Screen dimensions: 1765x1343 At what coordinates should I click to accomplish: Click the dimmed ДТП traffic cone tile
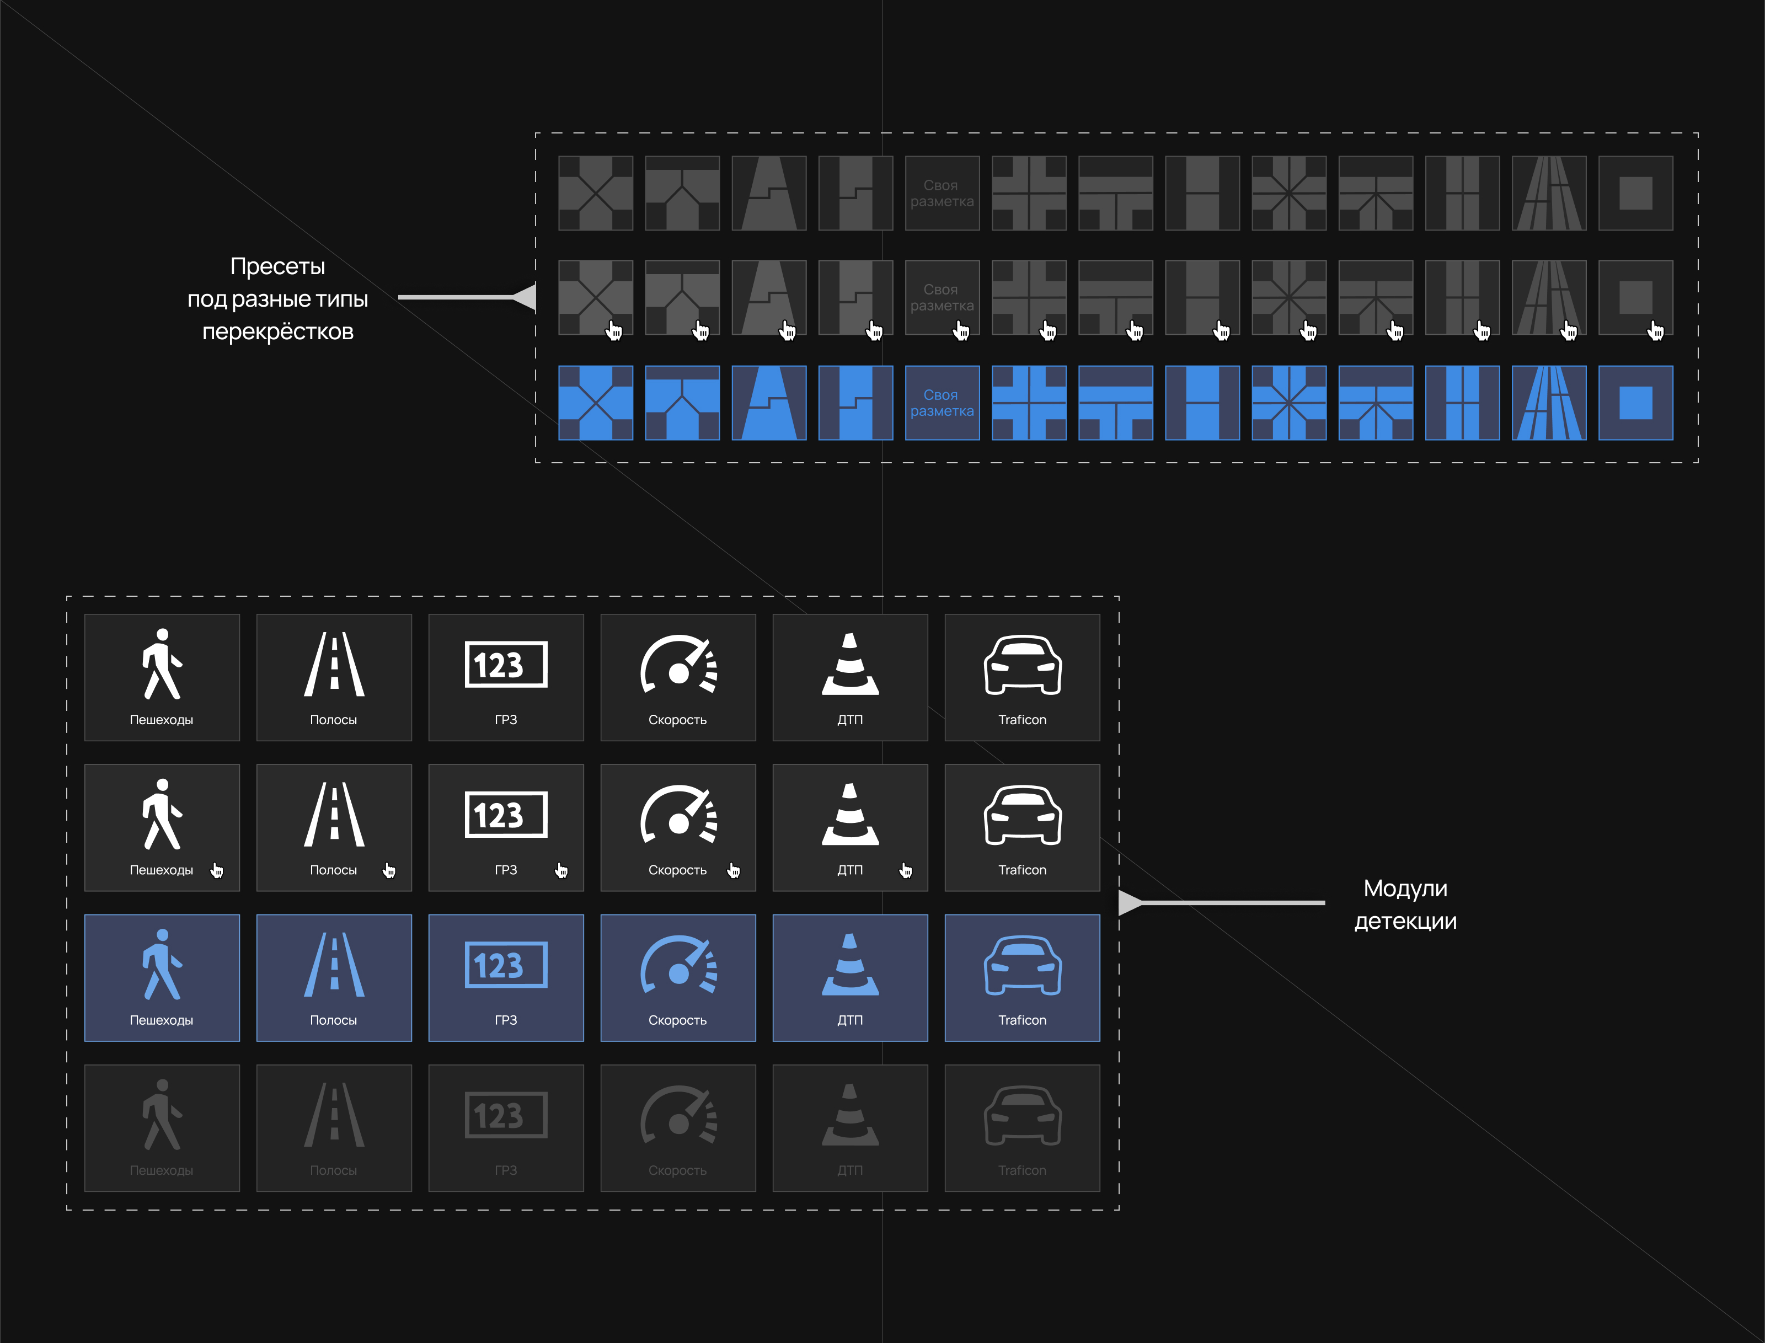tap(850, 1127)
